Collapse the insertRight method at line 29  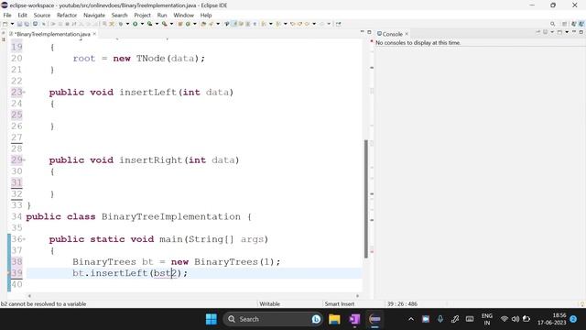coord(24,159)
